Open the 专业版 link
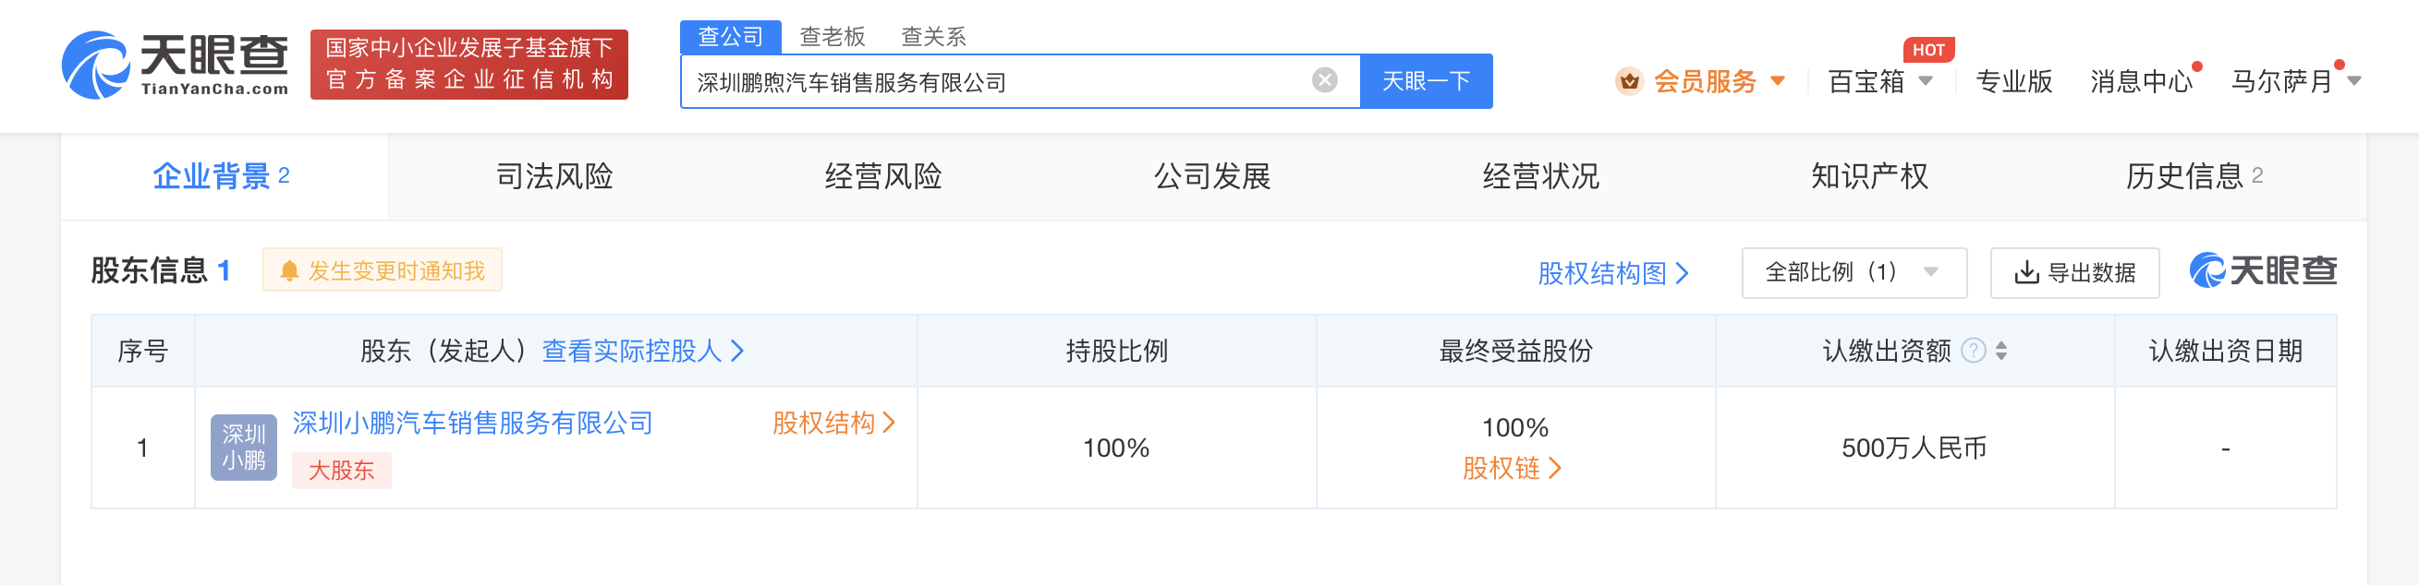This screenshot has height=585, width=2419. (x=2013, y=81)
